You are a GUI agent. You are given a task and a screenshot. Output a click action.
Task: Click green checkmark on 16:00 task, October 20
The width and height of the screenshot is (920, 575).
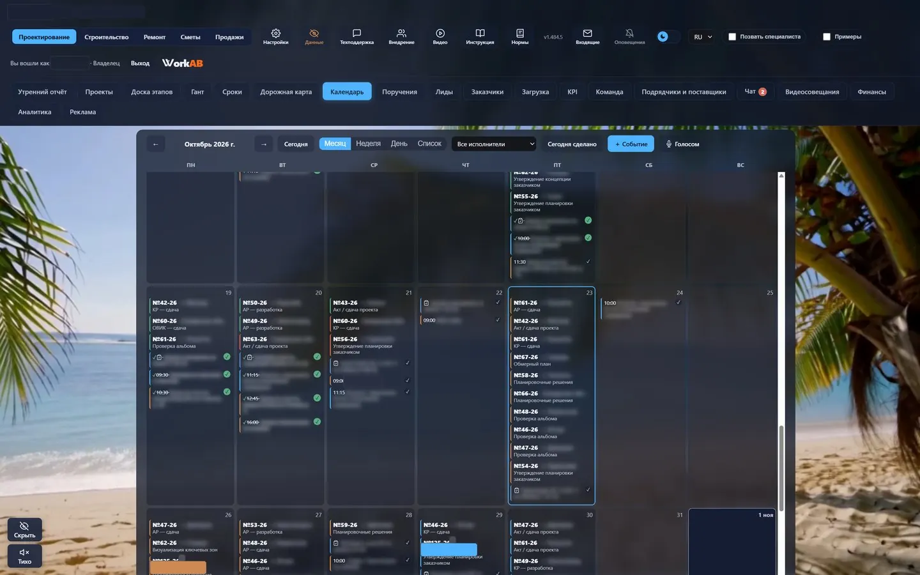click(317, 422)
